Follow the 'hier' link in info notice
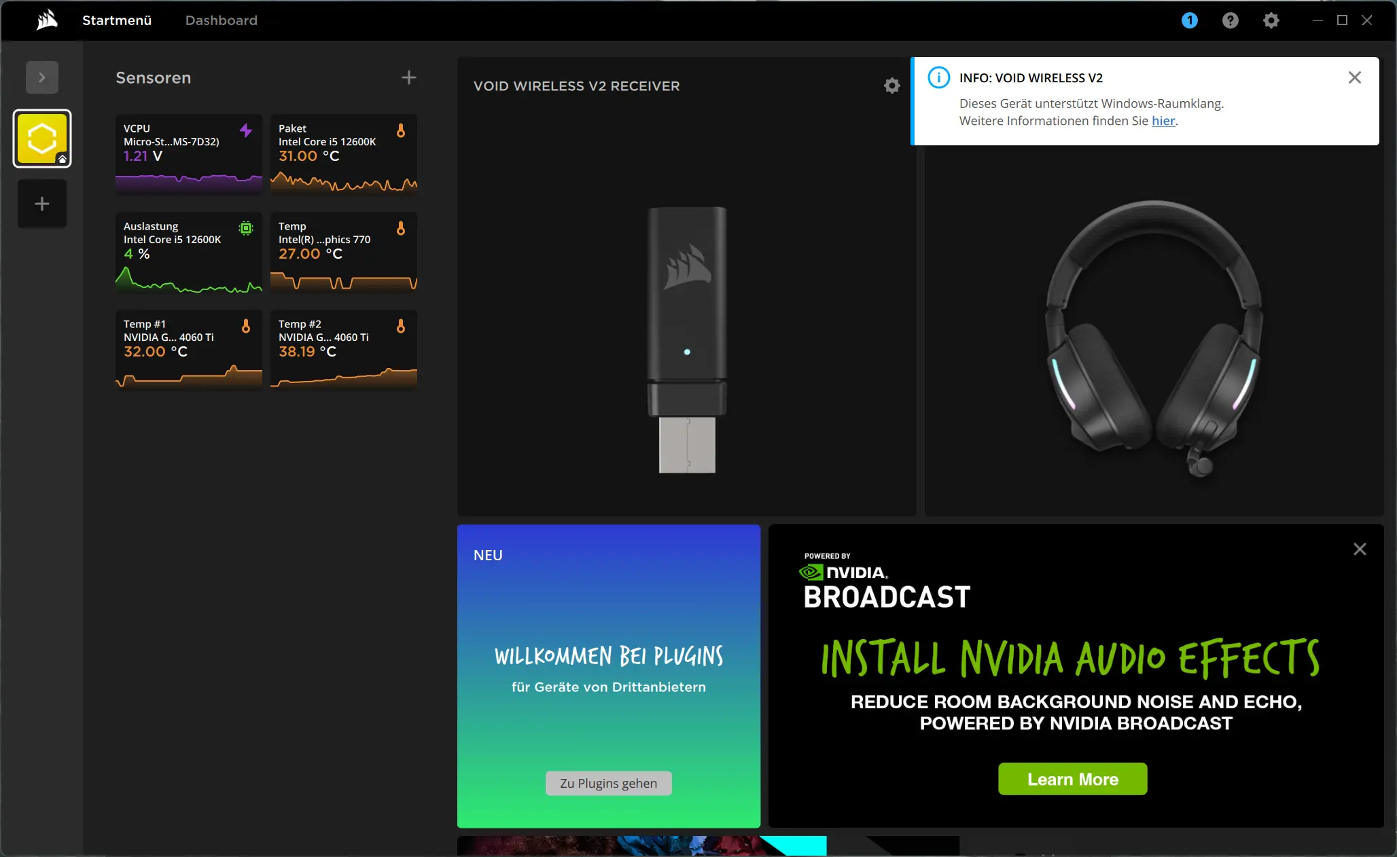This screenshot has height=857, width=1397. [x=1163, y=121]
